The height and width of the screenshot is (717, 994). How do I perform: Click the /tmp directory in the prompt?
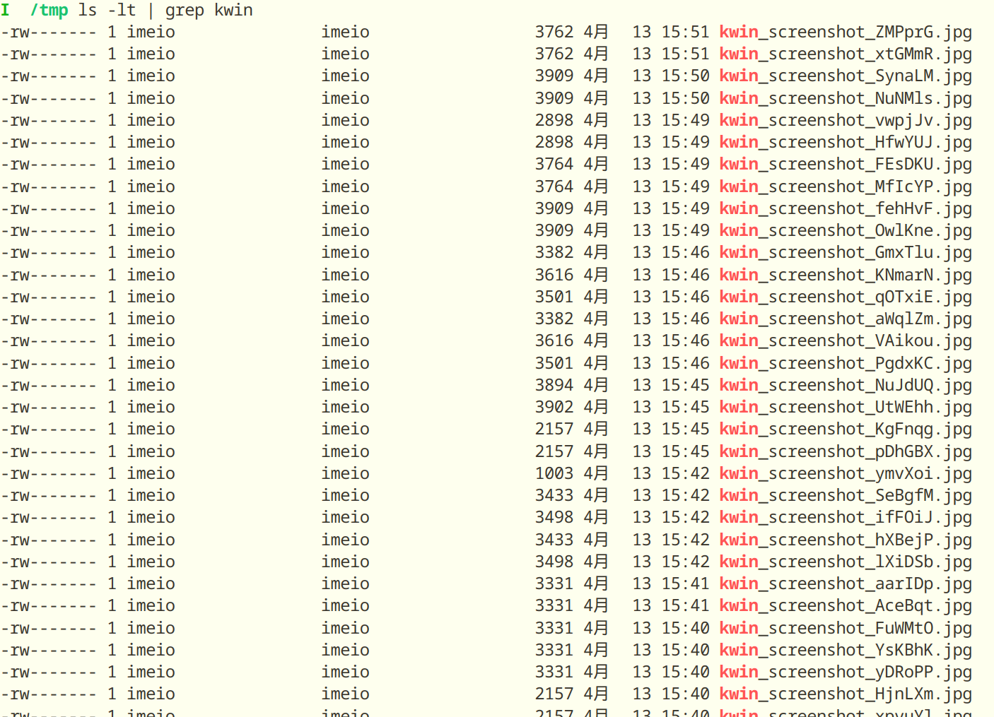[x=49, y=11]
